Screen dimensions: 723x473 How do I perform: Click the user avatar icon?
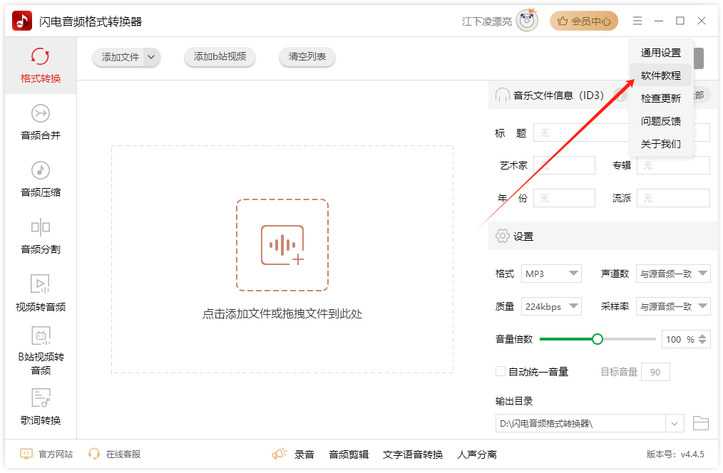click(x=527, y=21)
